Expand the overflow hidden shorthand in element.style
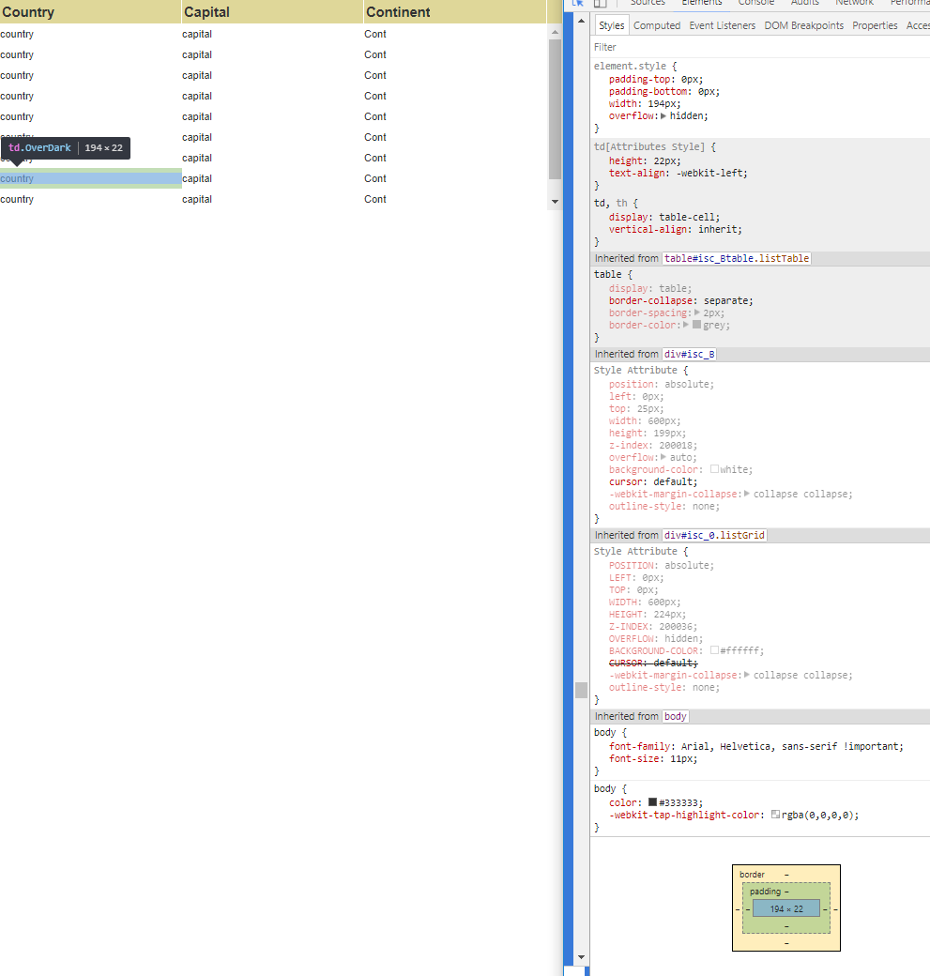The width and height of the screenshot is (930, 976). [663, 116]
